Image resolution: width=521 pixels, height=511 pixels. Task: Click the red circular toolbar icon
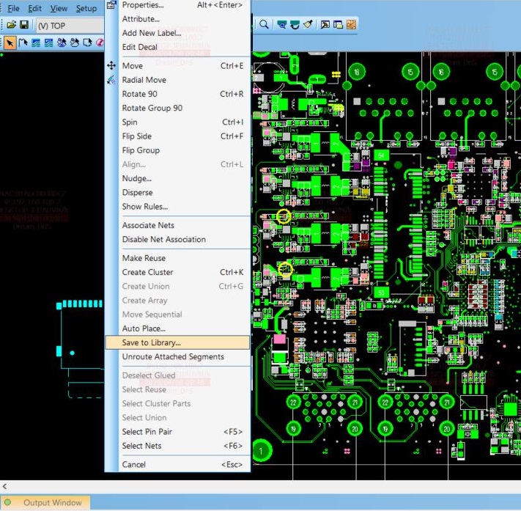pos(100,43)
